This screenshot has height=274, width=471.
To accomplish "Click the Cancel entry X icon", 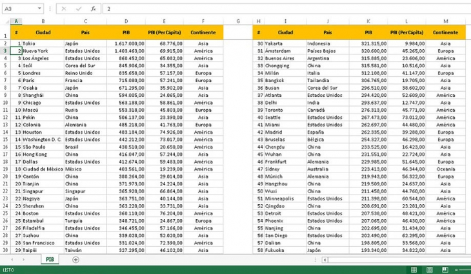I will tap(64, 8).
